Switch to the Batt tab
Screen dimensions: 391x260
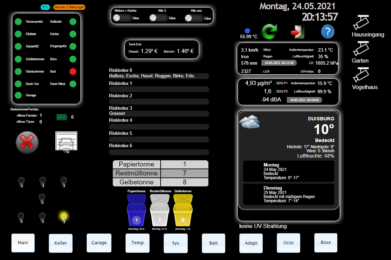[x=214, y=243]
